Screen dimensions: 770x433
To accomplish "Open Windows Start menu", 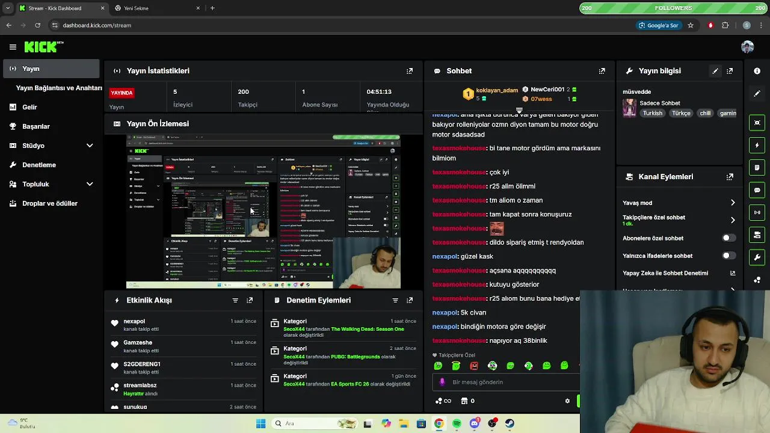I will coord(260,423).
